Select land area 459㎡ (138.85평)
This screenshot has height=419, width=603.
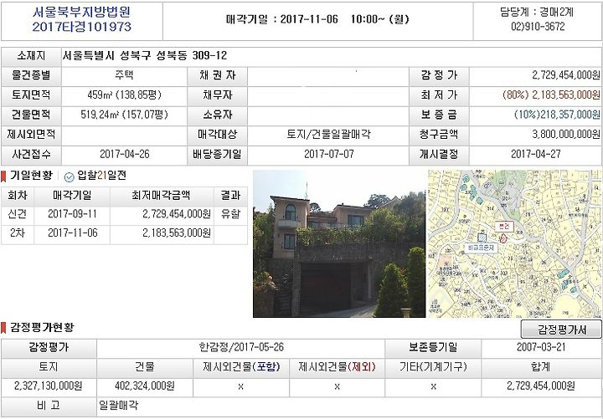click(124, 95)
